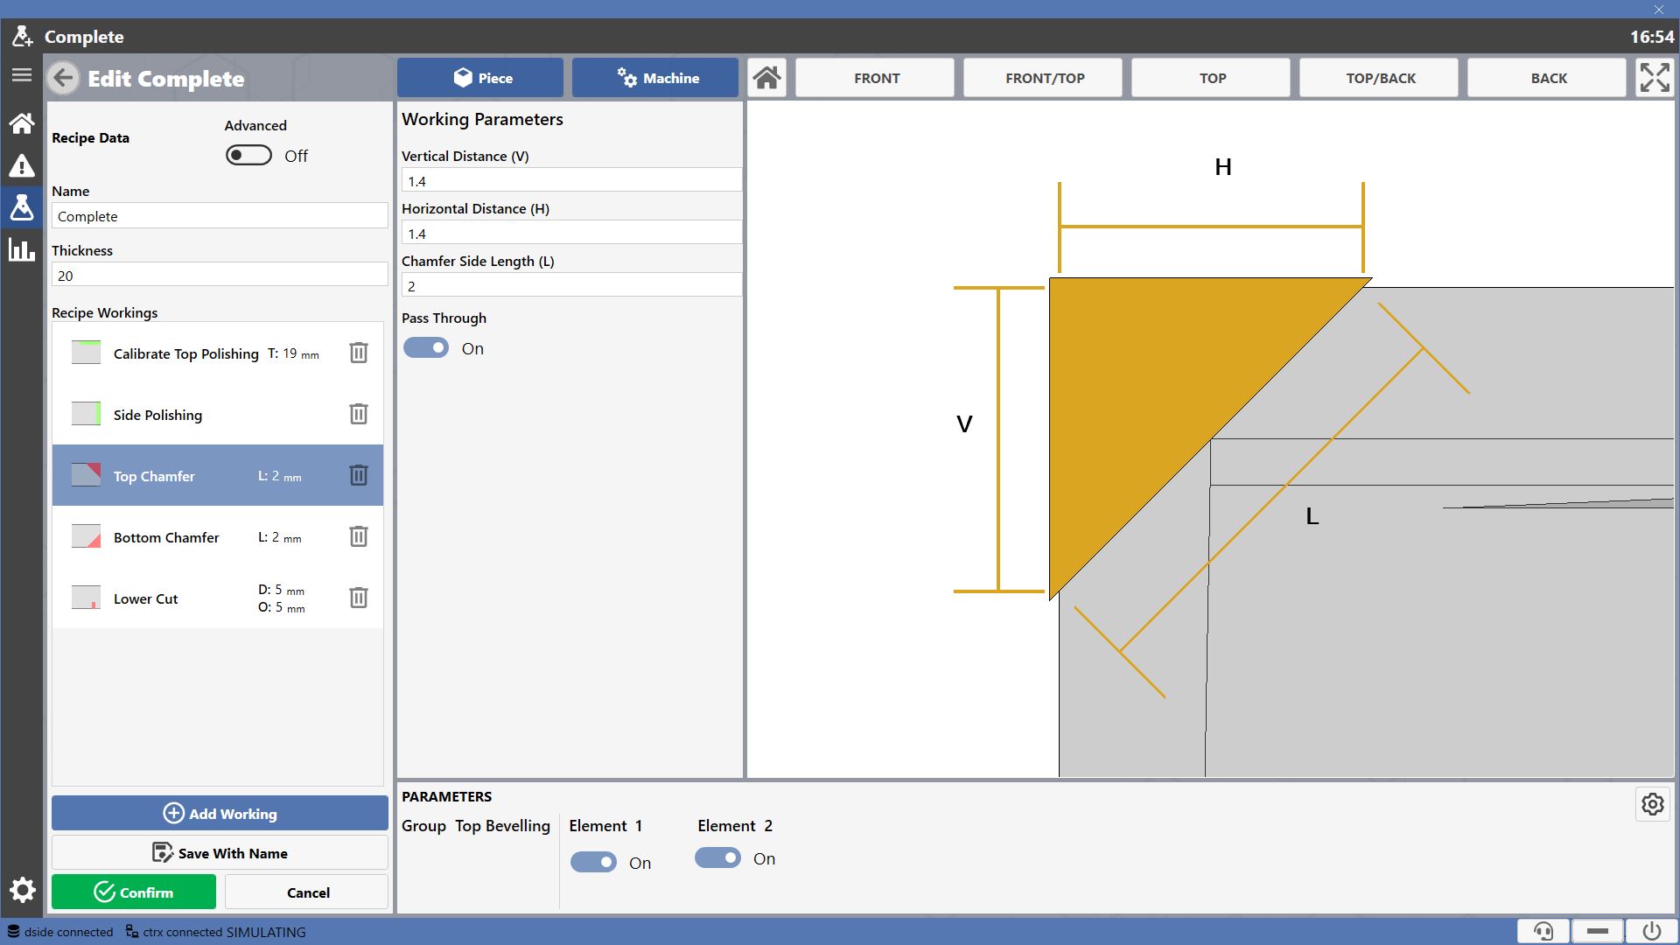Click the back arrow beside Edit Complete
1680x945 pixels.
coord(63,78)
